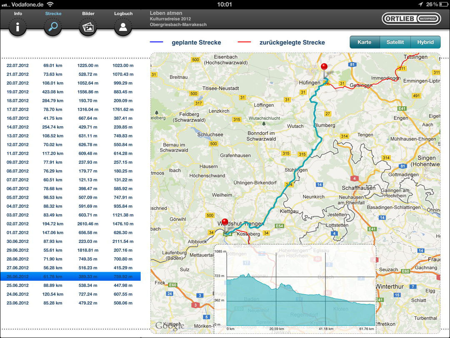
Task: Select the 06.07.2012 route row
Action: [x=70, y=189]
